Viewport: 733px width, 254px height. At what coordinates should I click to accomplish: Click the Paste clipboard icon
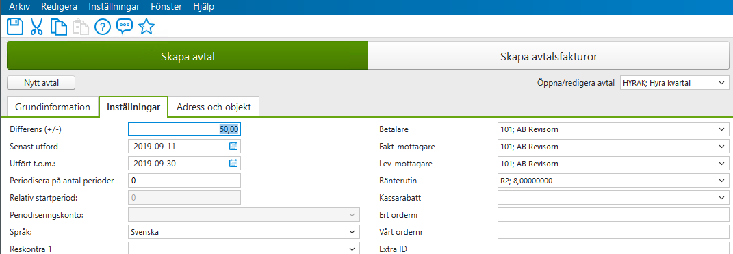click(x=80, y=27)
